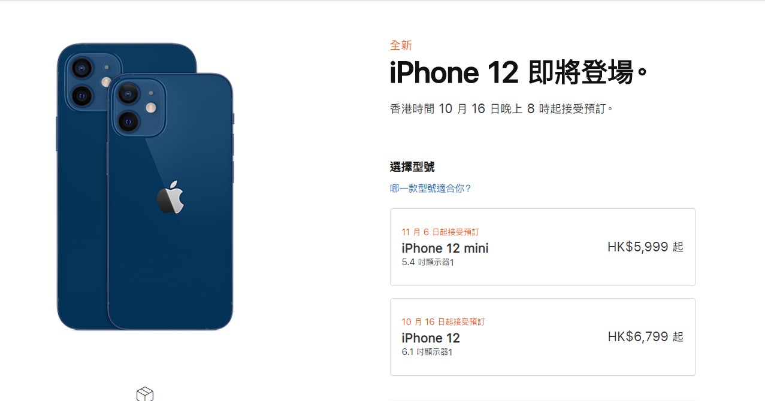The width and height of the screenshot is (765, 401).
Task: Select the iPhone 12 model option
Action: [542, 337]
